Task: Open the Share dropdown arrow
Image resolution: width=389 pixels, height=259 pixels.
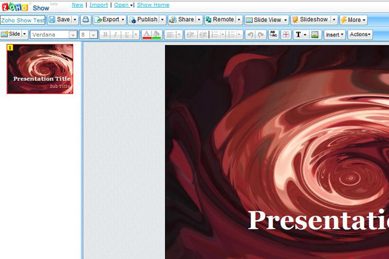Action: pyautogui.click(x=199, y=20)
